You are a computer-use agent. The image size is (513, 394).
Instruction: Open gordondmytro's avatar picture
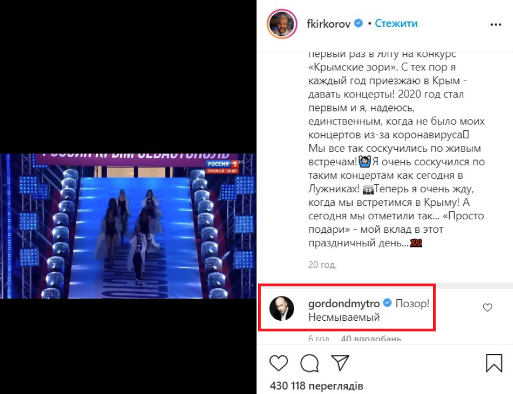tap(282, 308)
